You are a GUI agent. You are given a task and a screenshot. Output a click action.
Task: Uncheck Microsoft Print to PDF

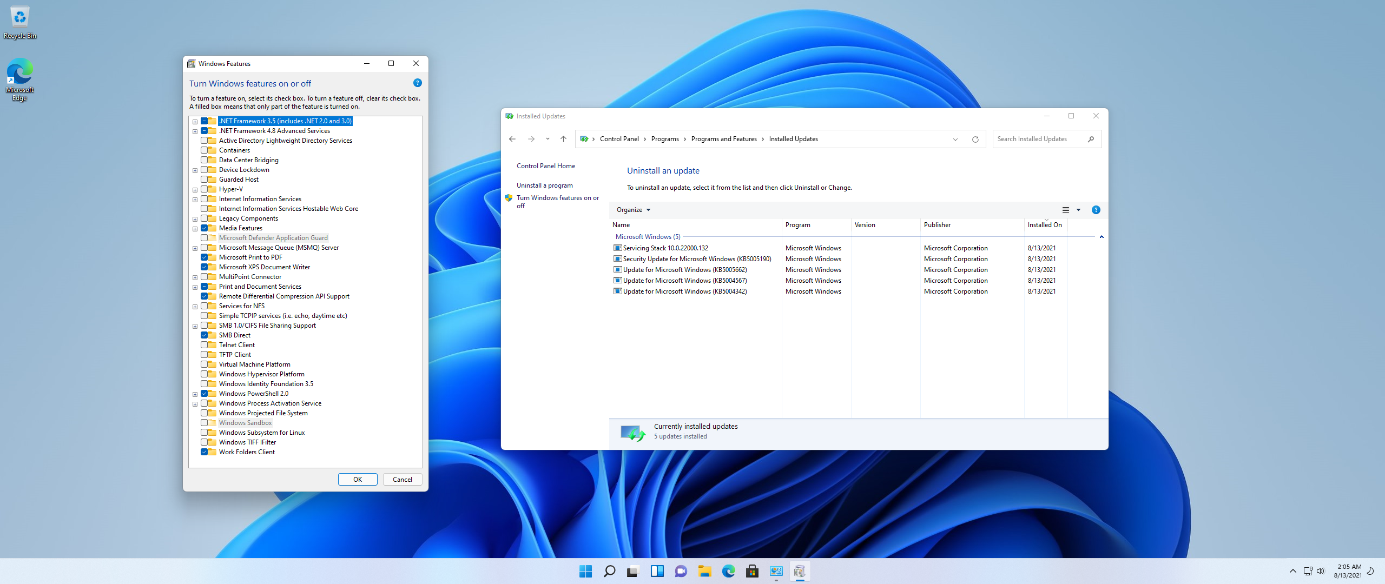click(x=205, y=257)
